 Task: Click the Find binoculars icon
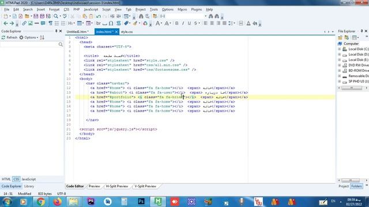[141, 16]
